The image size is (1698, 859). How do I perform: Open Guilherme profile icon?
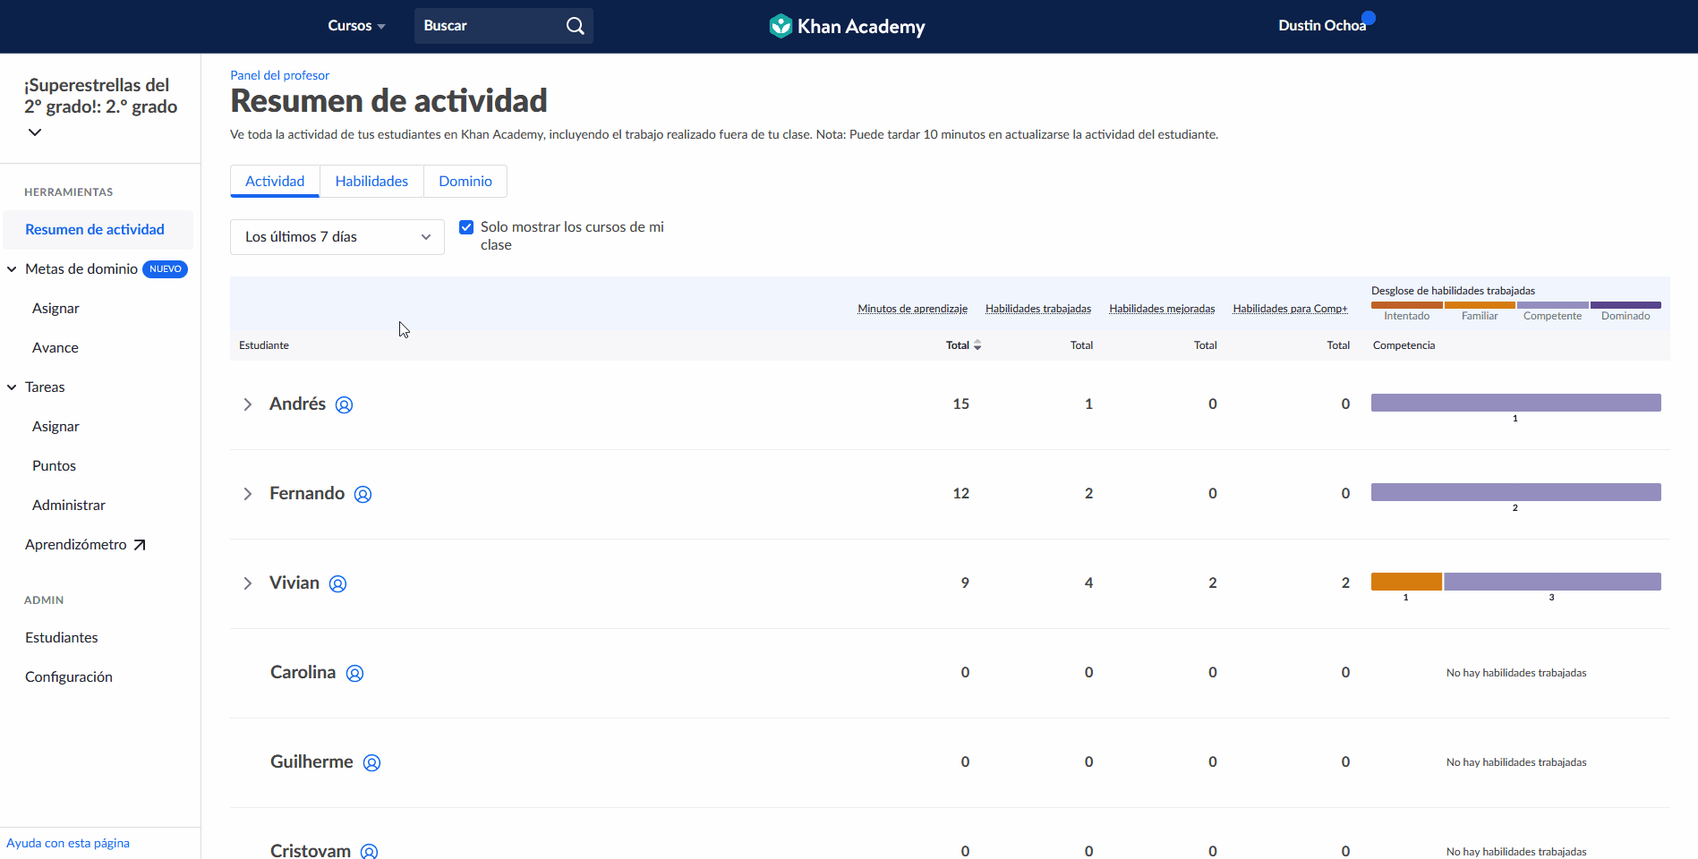pyautogui.click(x=371, y=762)
